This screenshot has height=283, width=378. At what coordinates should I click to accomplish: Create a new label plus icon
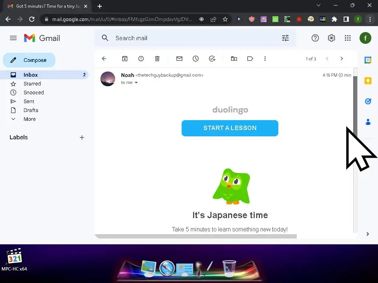(x=82, y=137)
